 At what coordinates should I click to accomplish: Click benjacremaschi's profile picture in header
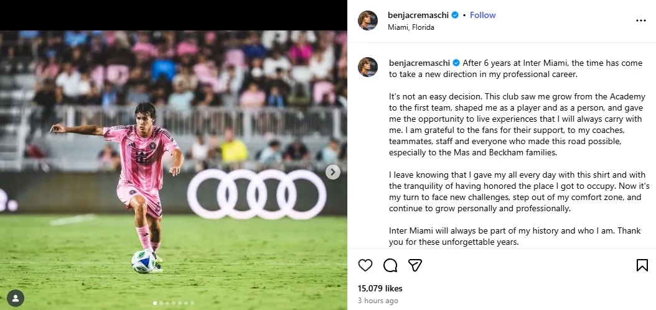click(x=368, y=21)
